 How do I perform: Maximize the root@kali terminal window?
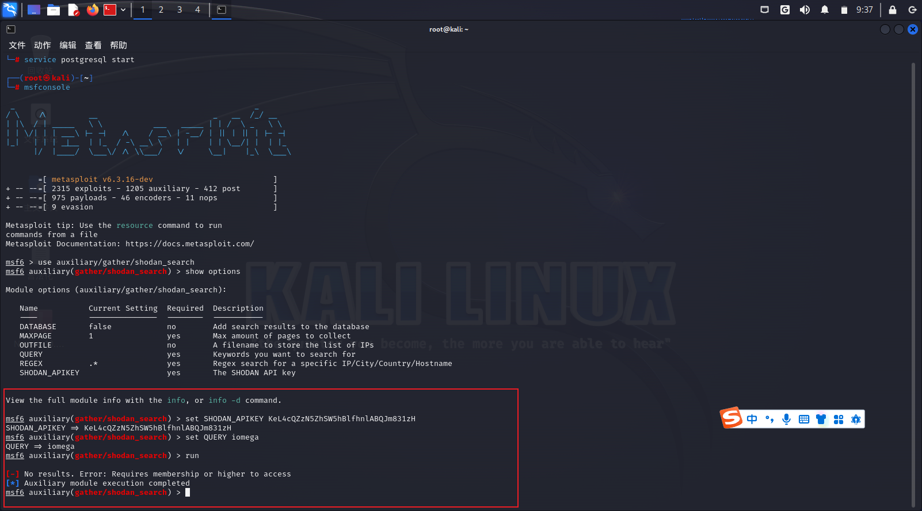tap(899, 29)
